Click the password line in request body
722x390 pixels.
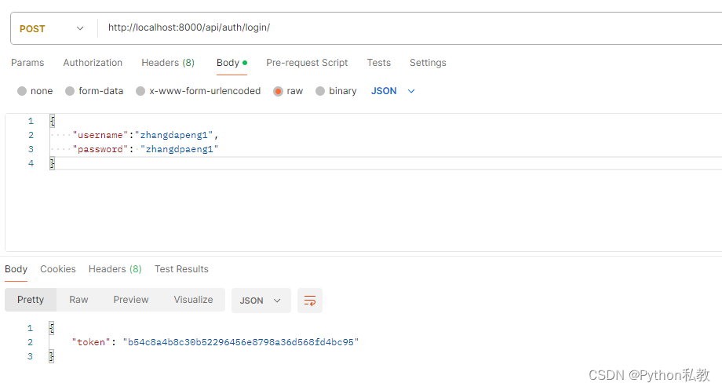point(145,149)
